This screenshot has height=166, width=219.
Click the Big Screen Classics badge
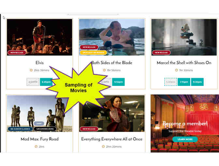pos(20,129)
